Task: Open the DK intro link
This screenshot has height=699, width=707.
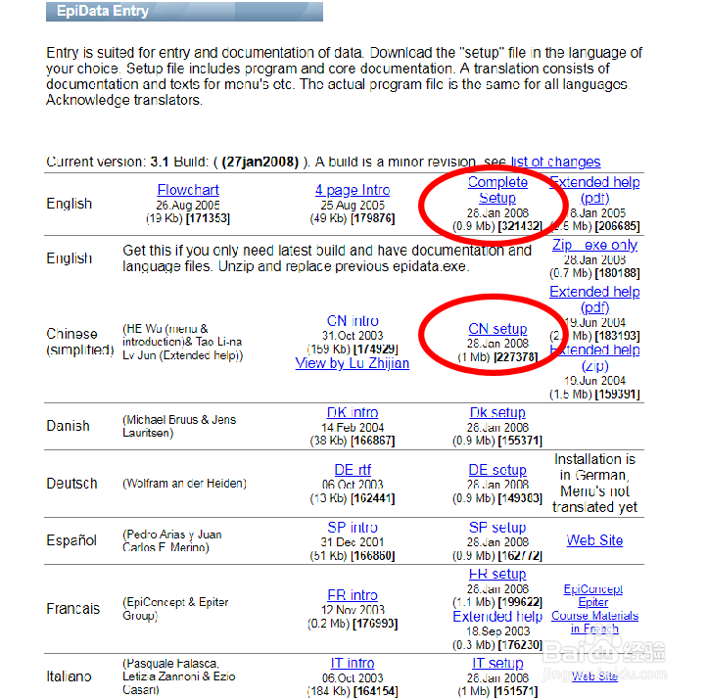Action: 353,412
